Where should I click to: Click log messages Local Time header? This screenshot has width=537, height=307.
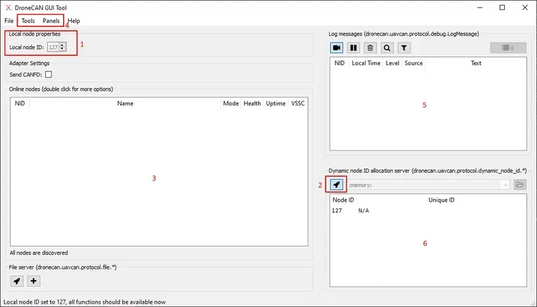(x=366, y=63)
